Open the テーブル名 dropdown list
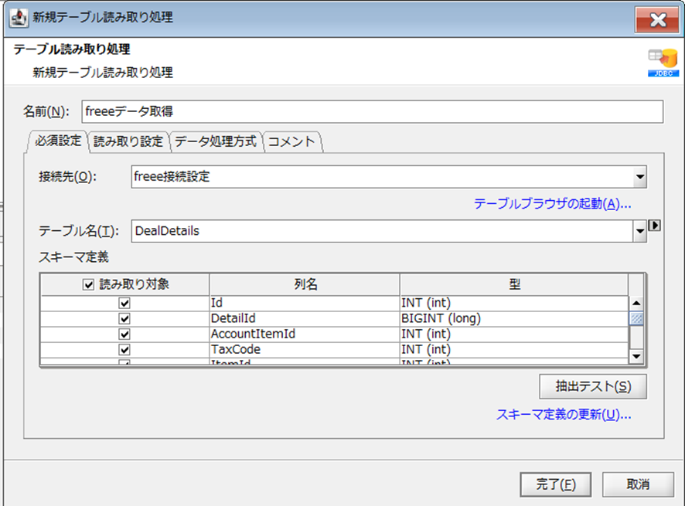 coord(640,231)
